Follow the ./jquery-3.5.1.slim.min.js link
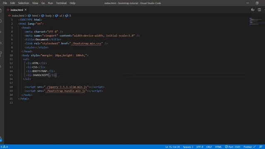The width and height of the screenshot is (265, 149). [66, 87]
